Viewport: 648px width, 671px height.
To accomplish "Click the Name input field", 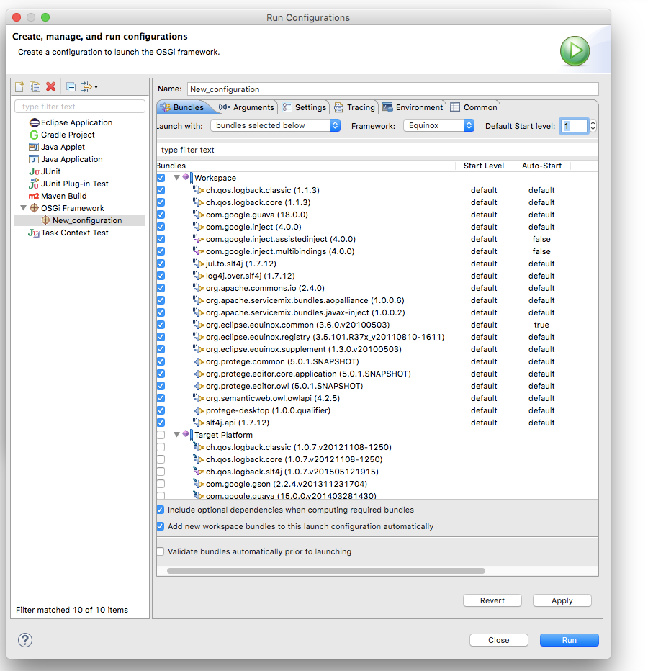I will click(x=392, y=89).
